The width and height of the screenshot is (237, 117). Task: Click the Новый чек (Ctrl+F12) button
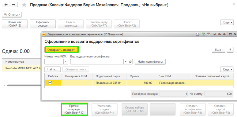(15, 24)
